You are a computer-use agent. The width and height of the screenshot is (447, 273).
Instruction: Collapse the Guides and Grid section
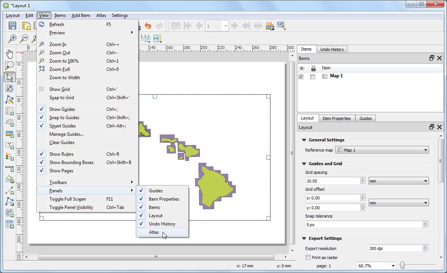pyautogui.click(x=304, y=164)
